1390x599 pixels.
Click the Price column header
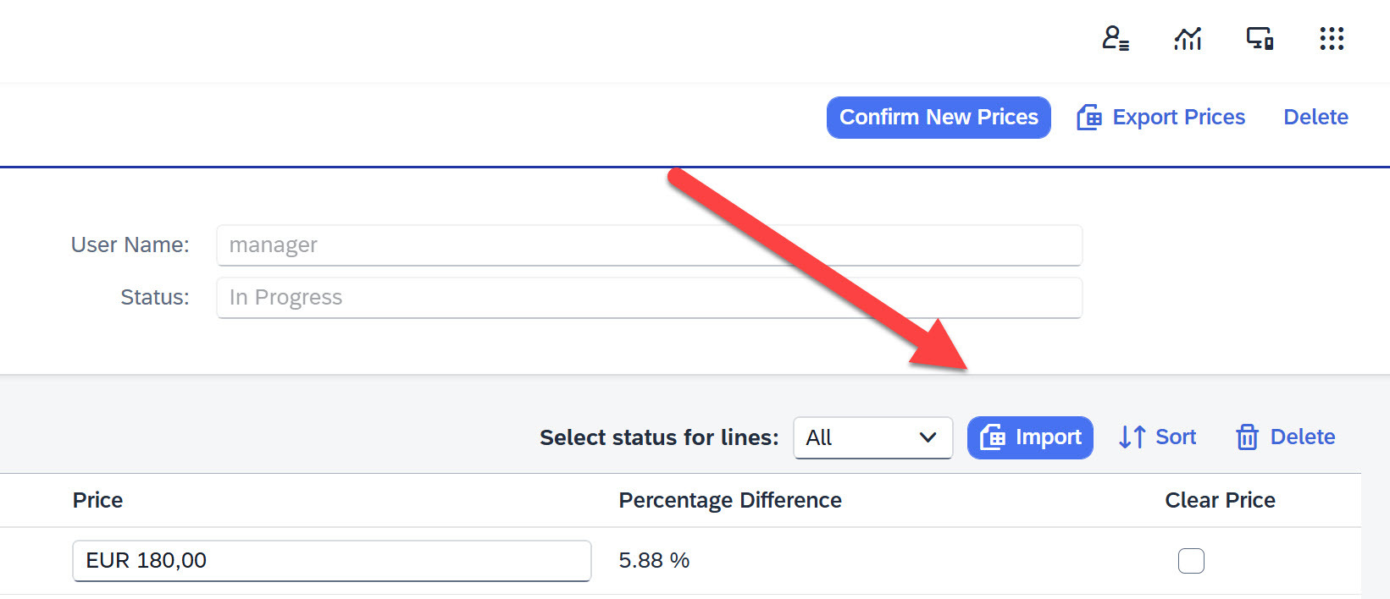click(x=97, y=500)
